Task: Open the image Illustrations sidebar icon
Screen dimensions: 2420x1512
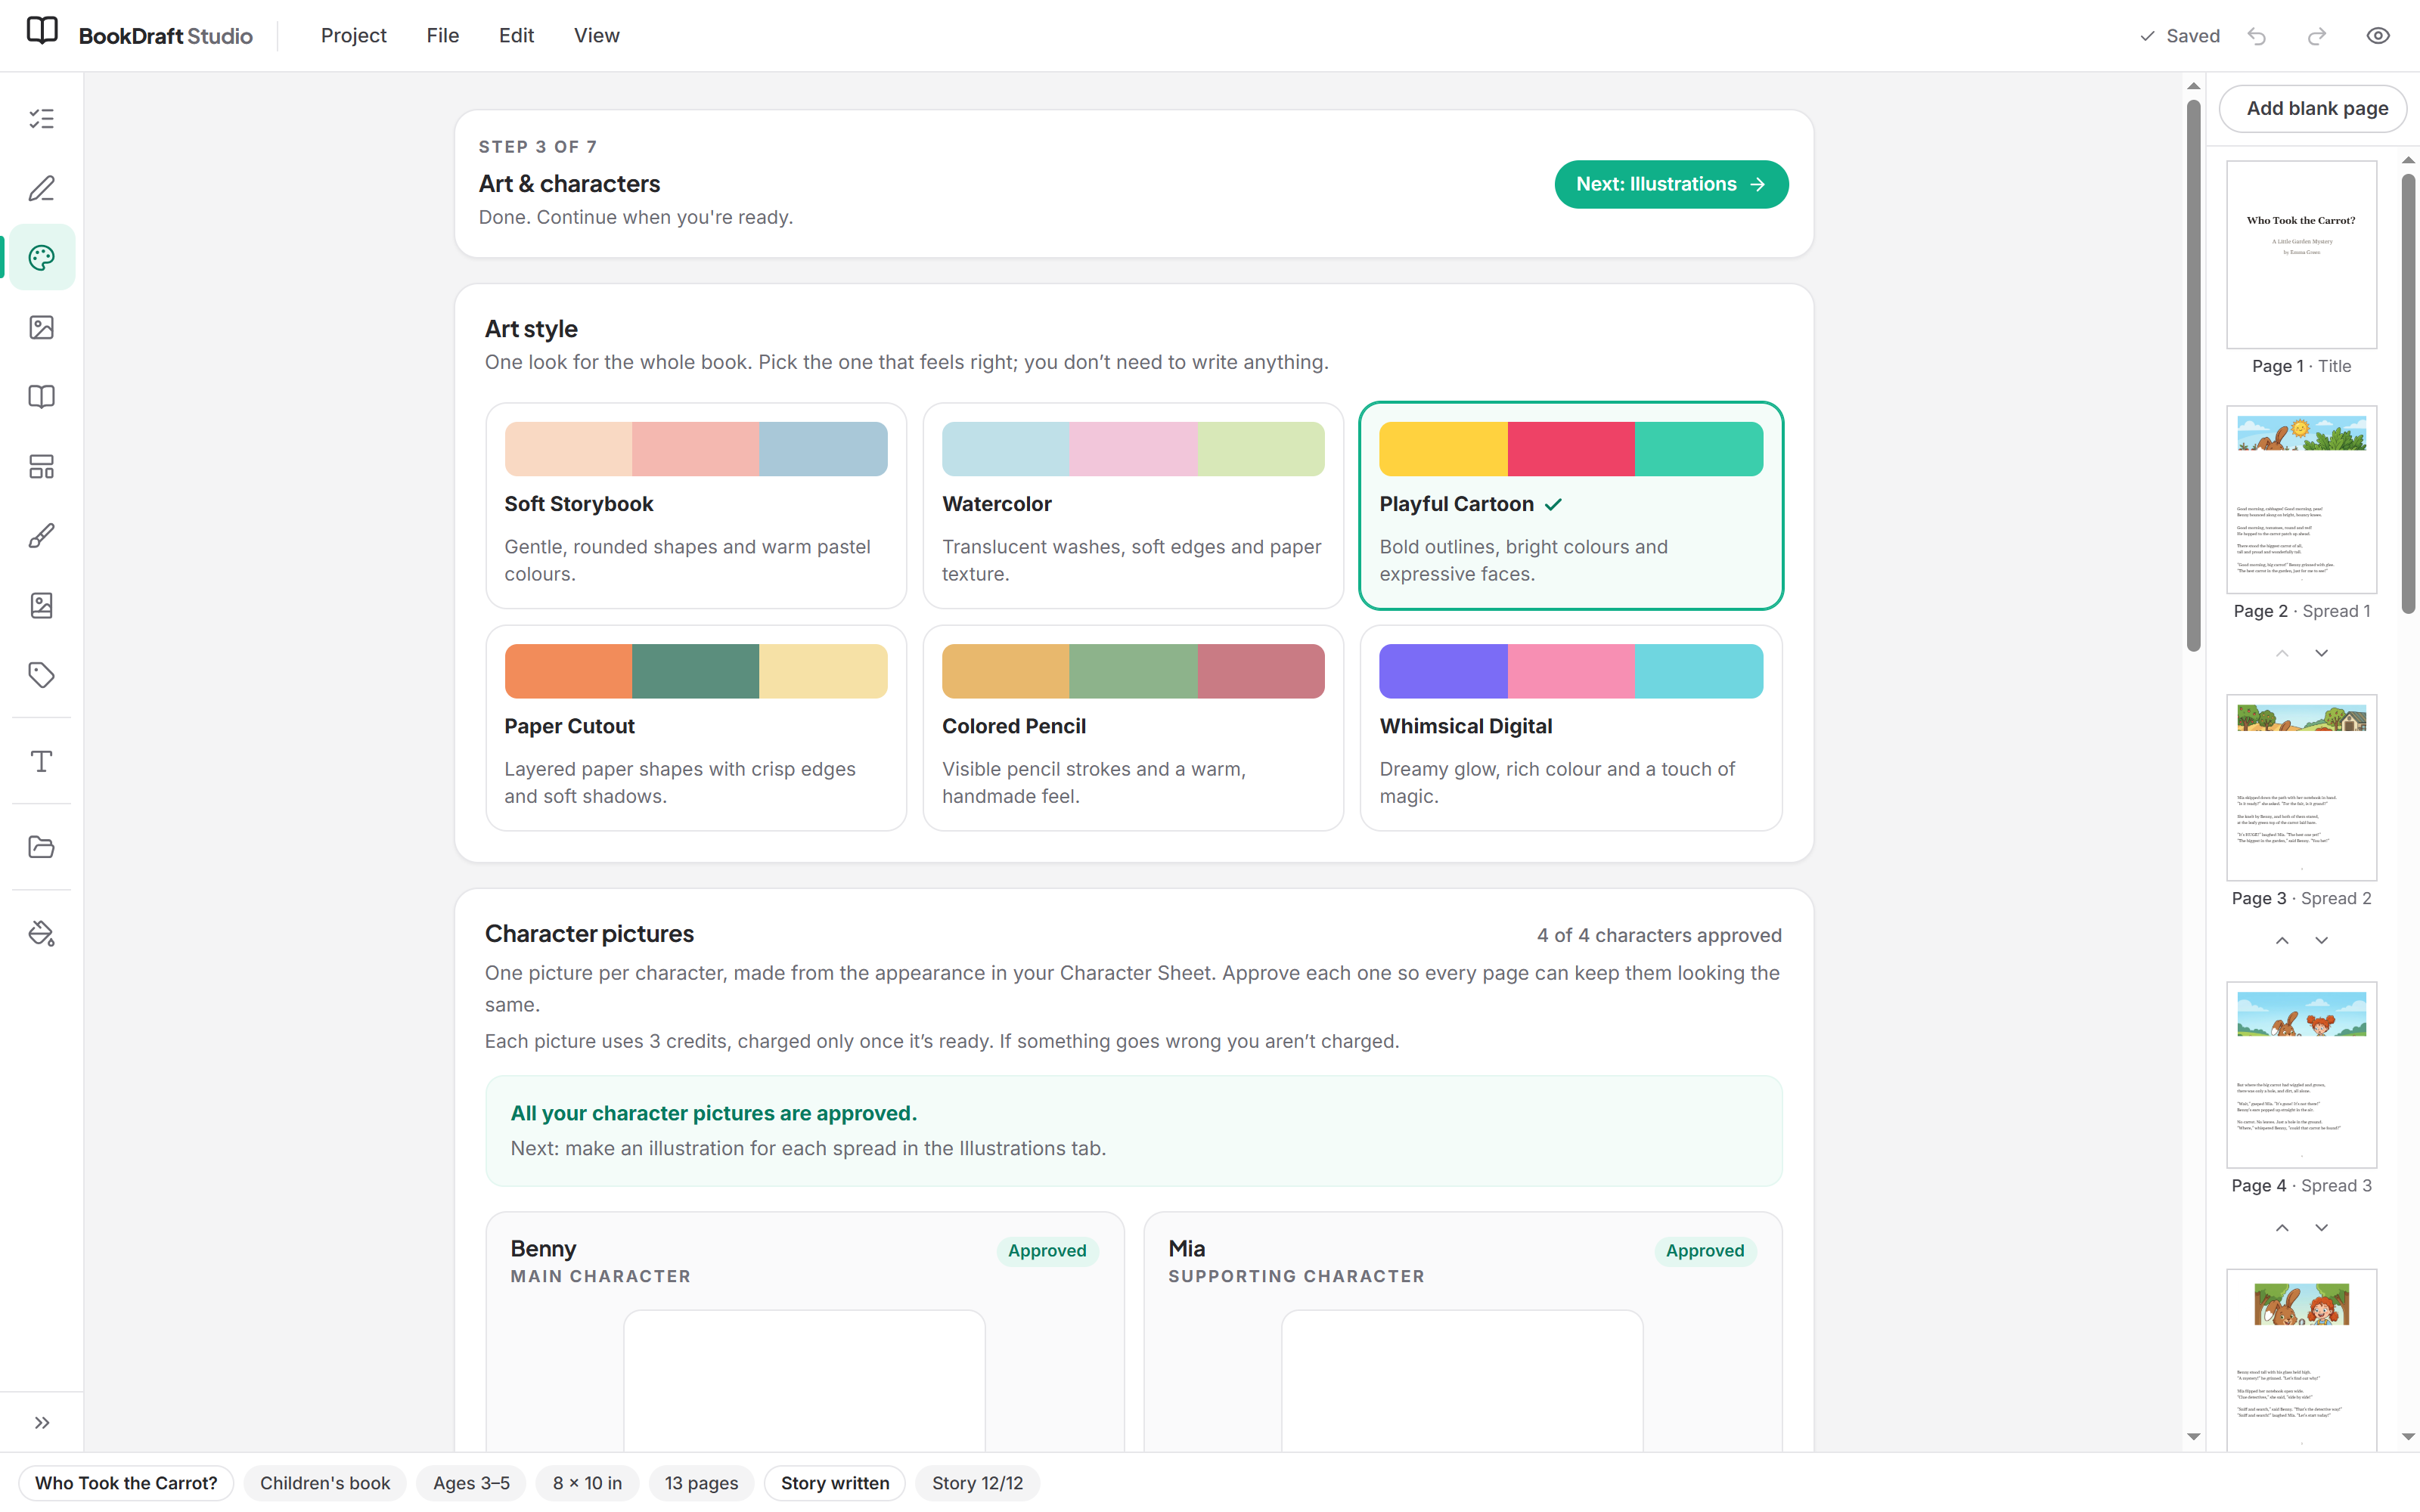Action: pyautogui.click(x=41, y=328)
